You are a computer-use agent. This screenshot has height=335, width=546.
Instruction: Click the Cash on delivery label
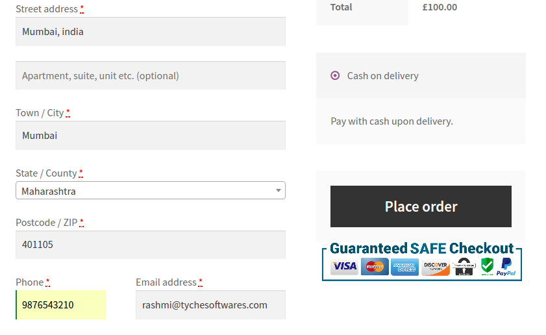tap(382, 76)
